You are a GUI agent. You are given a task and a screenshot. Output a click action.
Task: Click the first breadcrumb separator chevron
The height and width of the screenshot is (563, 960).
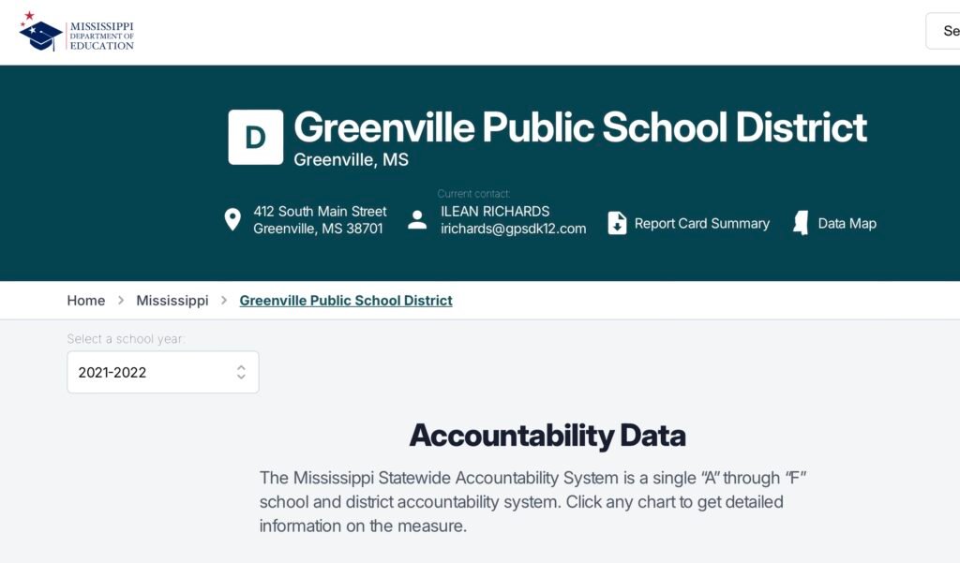[x=121, y=301]
